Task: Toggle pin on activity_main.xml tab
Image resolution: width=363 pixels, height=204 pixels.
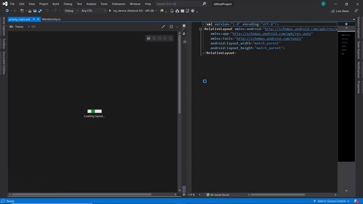Action: pos(34,19)
